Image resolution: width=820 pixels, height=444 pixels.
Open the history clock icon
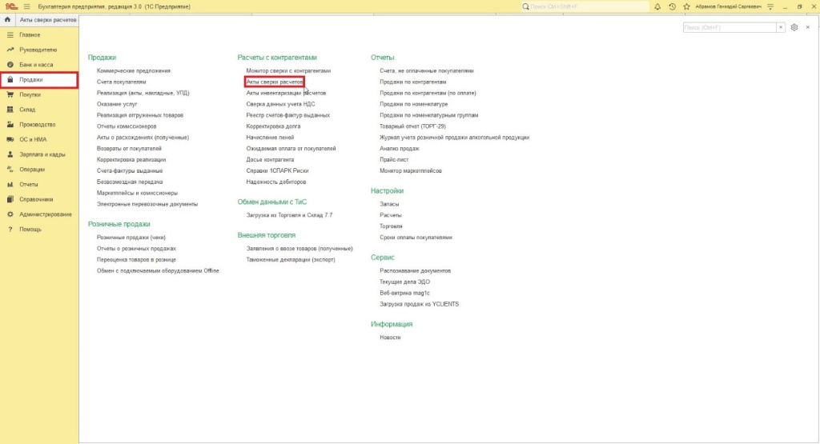coord(671,6)
